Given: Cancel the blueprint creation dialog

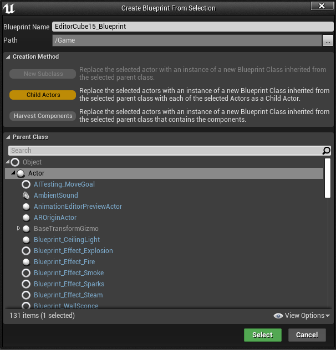Looking at the screenshot, I should point(307,335).
